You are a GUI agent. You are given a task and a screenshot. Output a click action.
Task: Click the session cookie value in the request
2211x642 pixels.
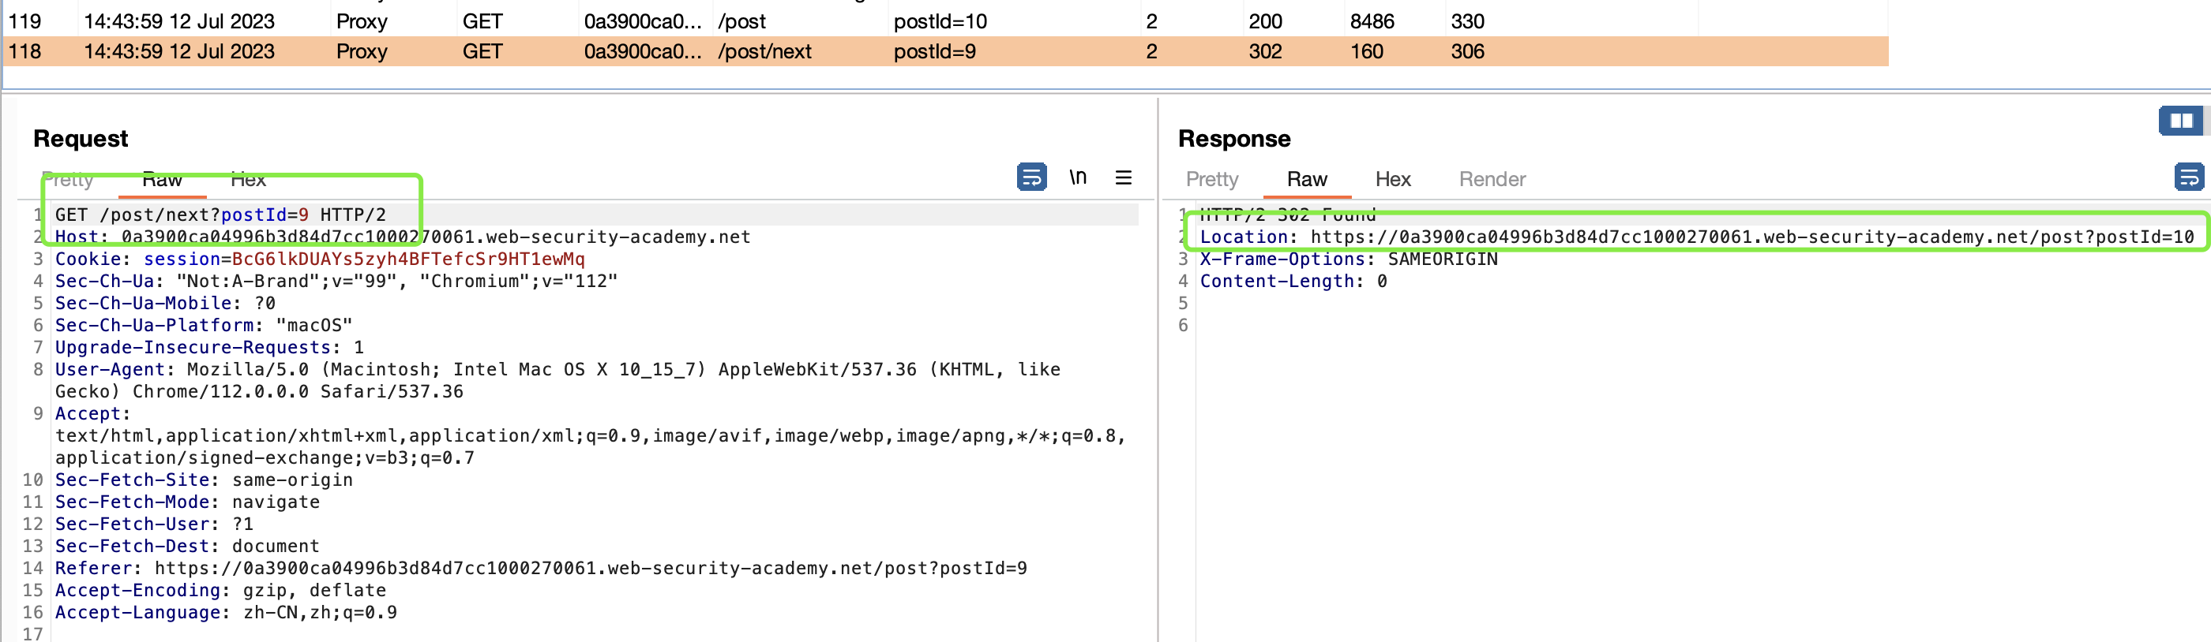point(407,259)
